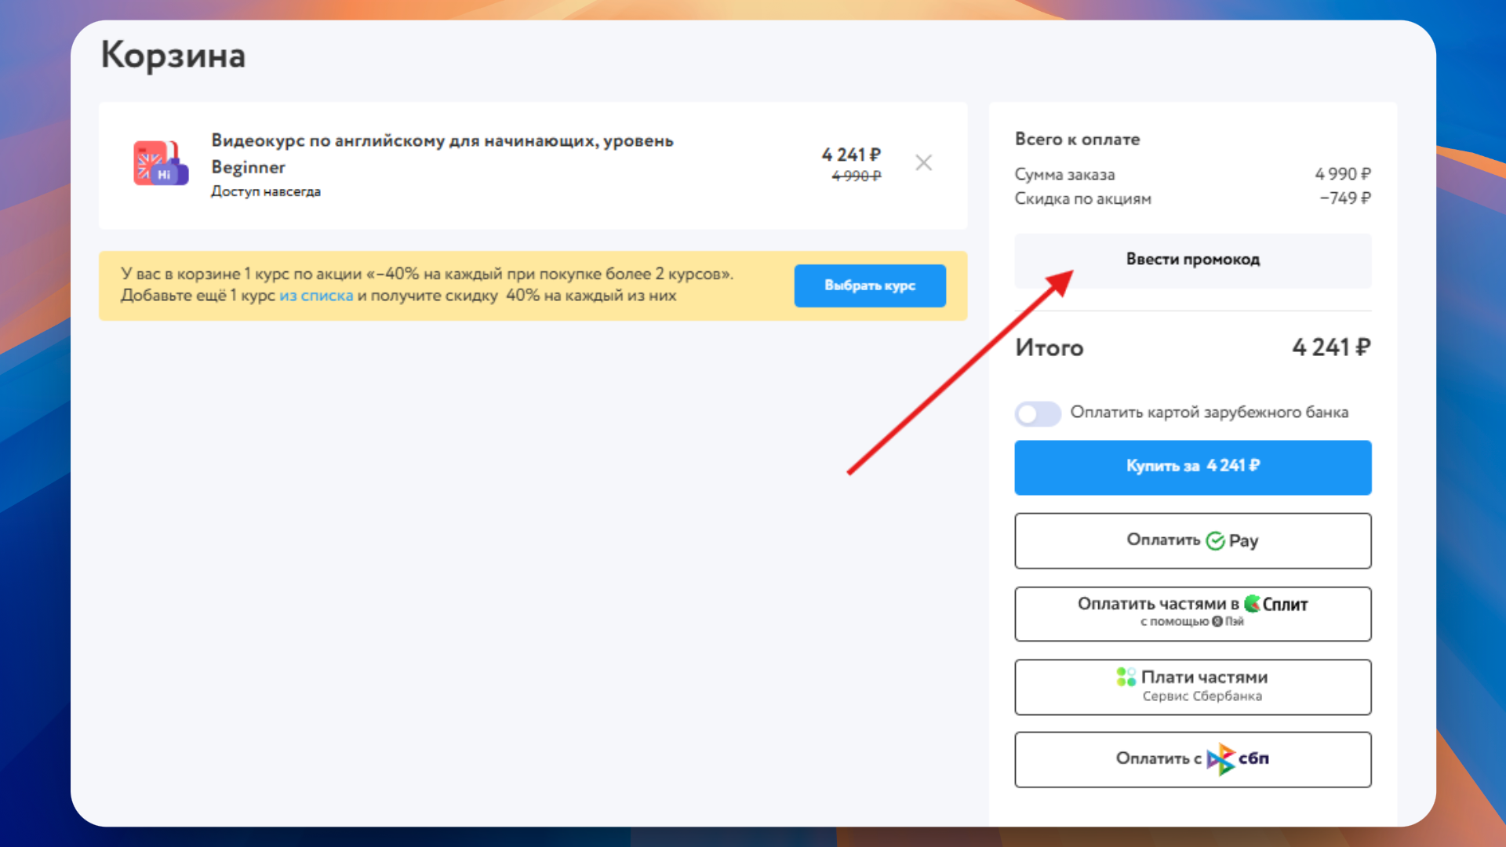Pay with SberPay button
The height and width of the screenshot is (847, 1506).
coord(1192,540)
